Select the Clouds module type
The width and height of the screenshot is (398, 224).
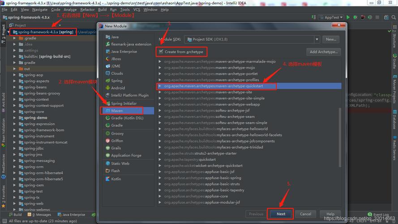click(x=114, y=73)
